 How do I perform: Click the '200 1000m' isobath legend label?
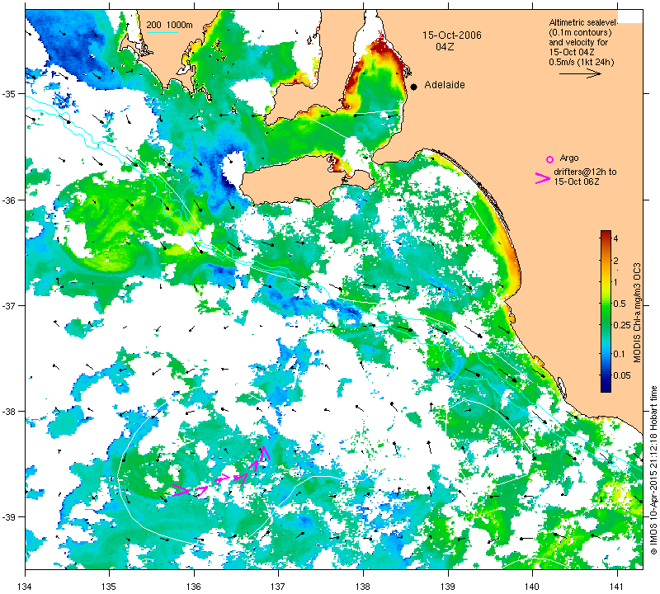pyautogui.click(x=170, y=25)
